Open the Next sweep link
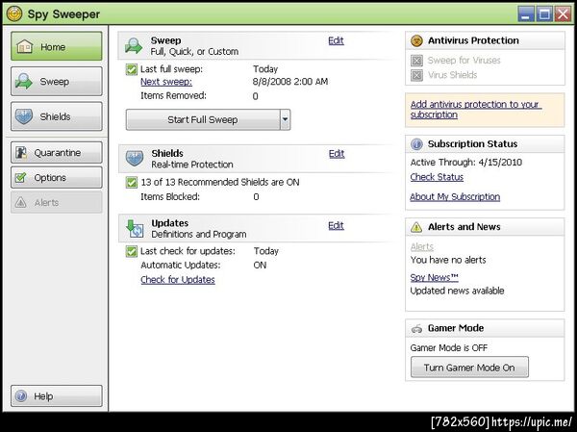Viewport: 577px width, 432px height. [x=166, y=82]
